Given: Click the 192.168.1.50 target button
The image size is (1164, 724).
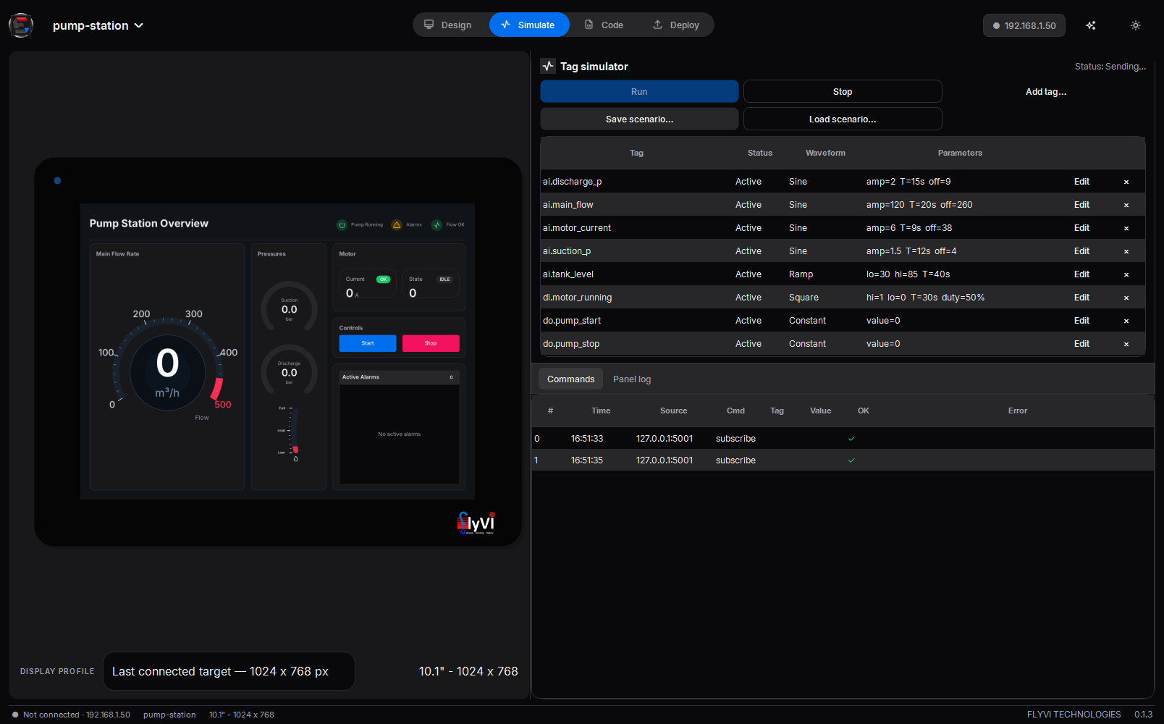Looking at the screenshot, I should (1024, 25).
